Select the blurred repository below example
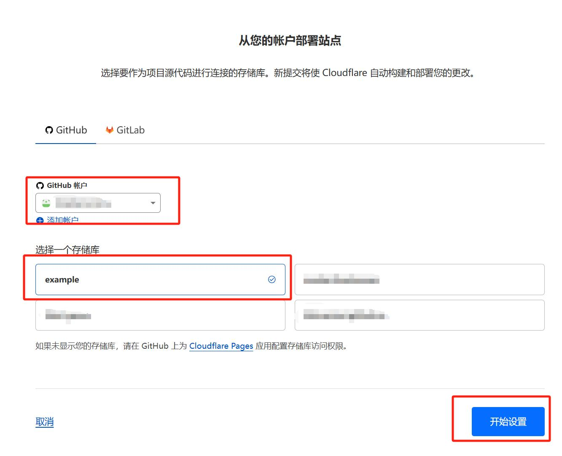Viewport: 562px width, 456px height. [160, 315]
